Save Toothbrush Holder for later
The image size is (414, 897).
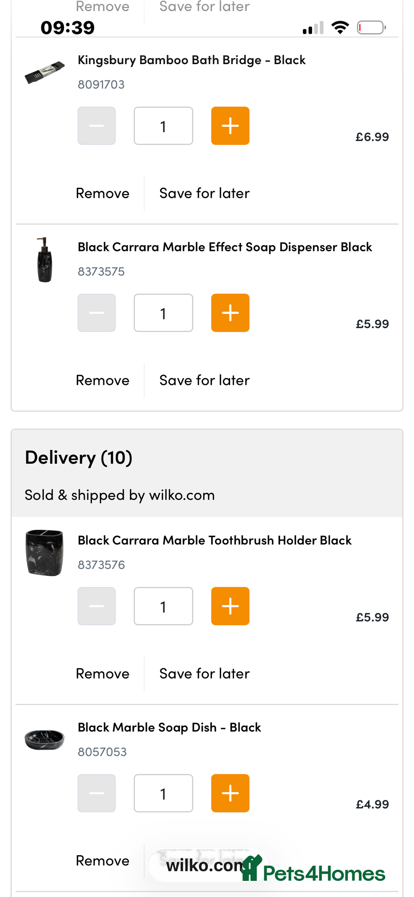tap(204, 674)
